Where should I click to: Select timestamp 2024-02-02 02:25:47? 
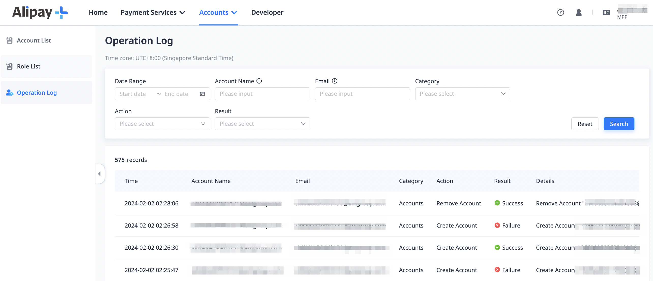(x=151, y=270)
